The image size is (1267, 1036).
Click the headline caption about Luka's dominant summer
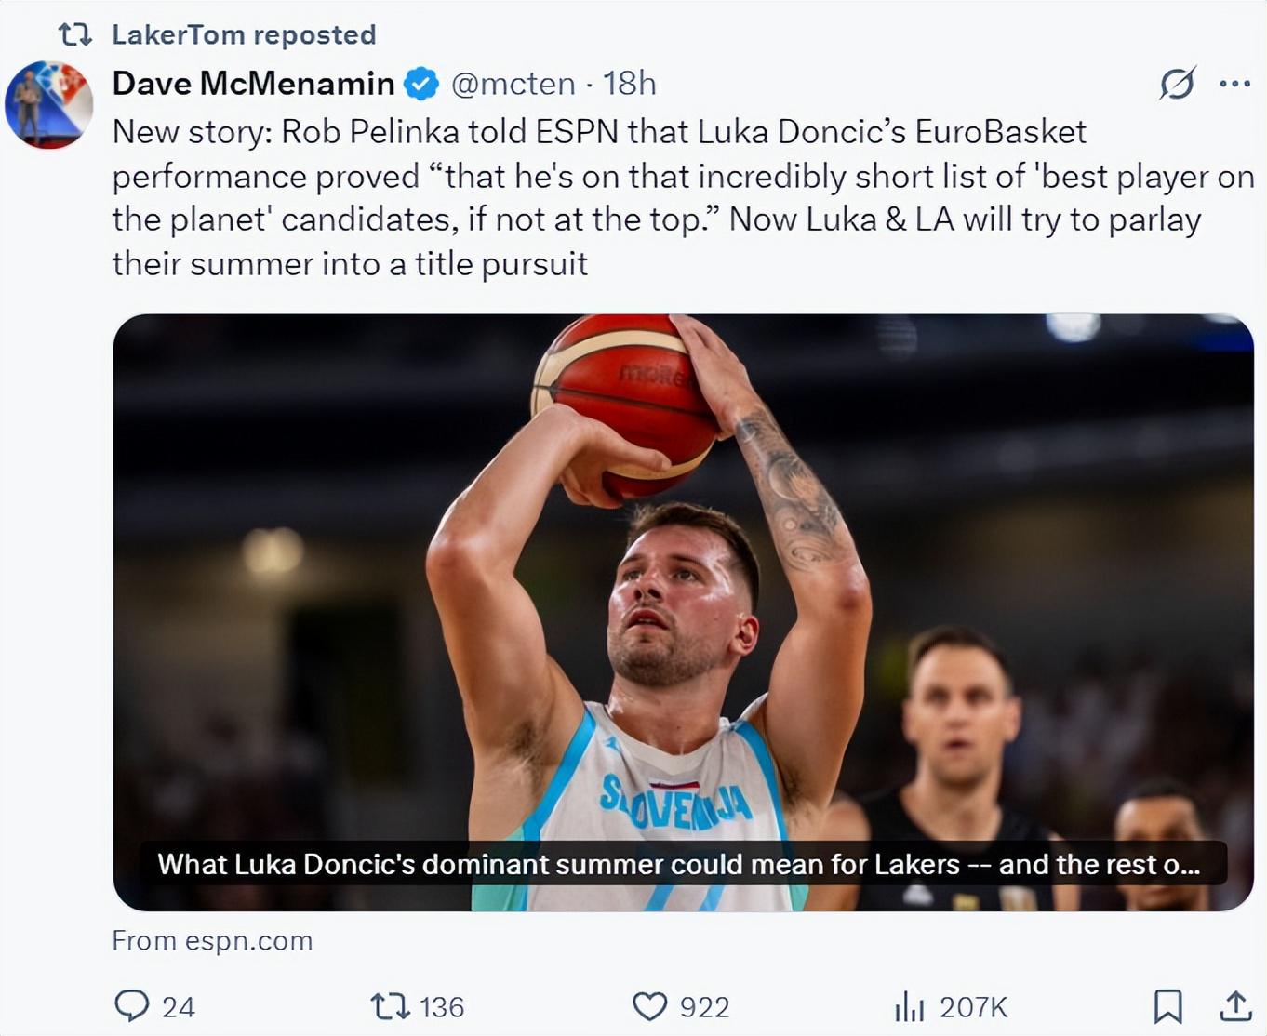(x=679, y=864)
